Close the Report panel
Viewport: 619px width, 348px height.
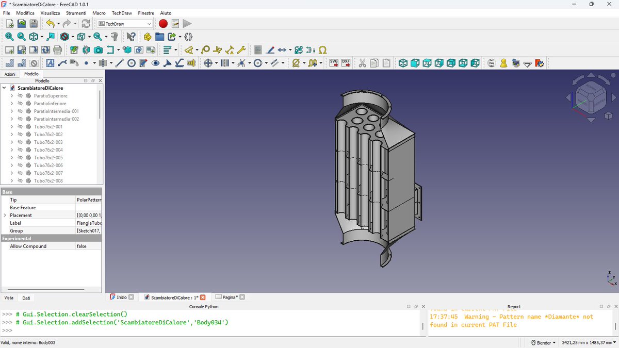pos(616,307)
